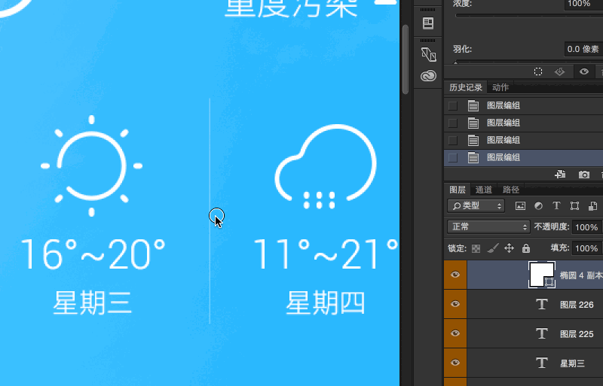Set history brush source for first 图层编组 state
This screenshot has height=386, width=603.
pyautogui.click(x=453, y=105)
